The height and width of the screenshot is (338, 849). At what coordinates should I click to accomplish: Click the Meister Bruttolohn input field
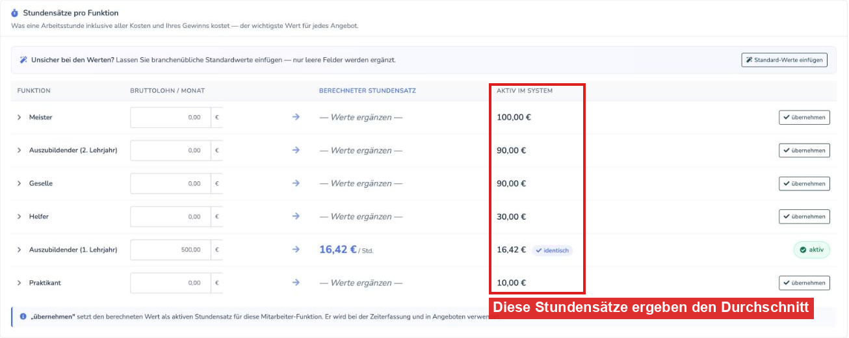(x=170, y=118)
